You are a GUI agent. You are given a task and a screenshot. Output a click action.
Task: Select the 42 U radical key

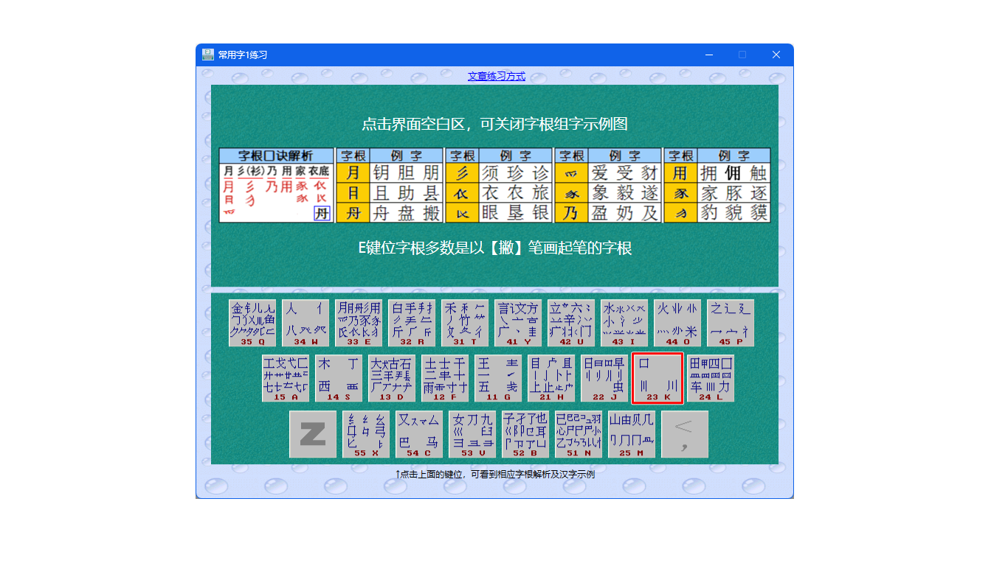click(571, 323)
